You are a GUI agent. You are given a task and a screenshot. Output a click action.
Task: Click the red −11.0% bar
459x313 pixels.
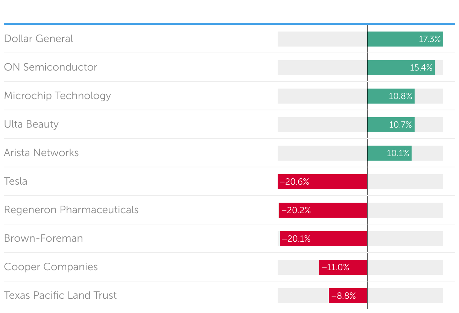(x=343, y=267)
